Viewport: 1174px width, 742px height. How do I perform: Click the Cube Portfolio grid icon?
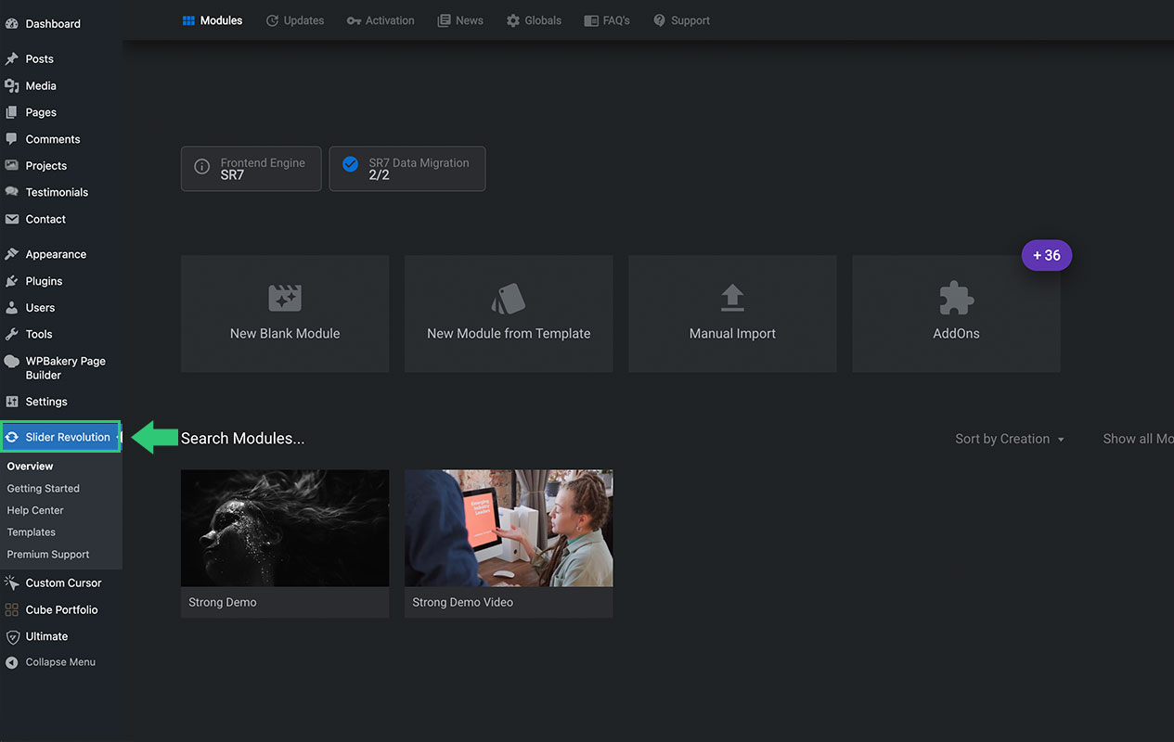pyautogui.click(x=11, y=610)
